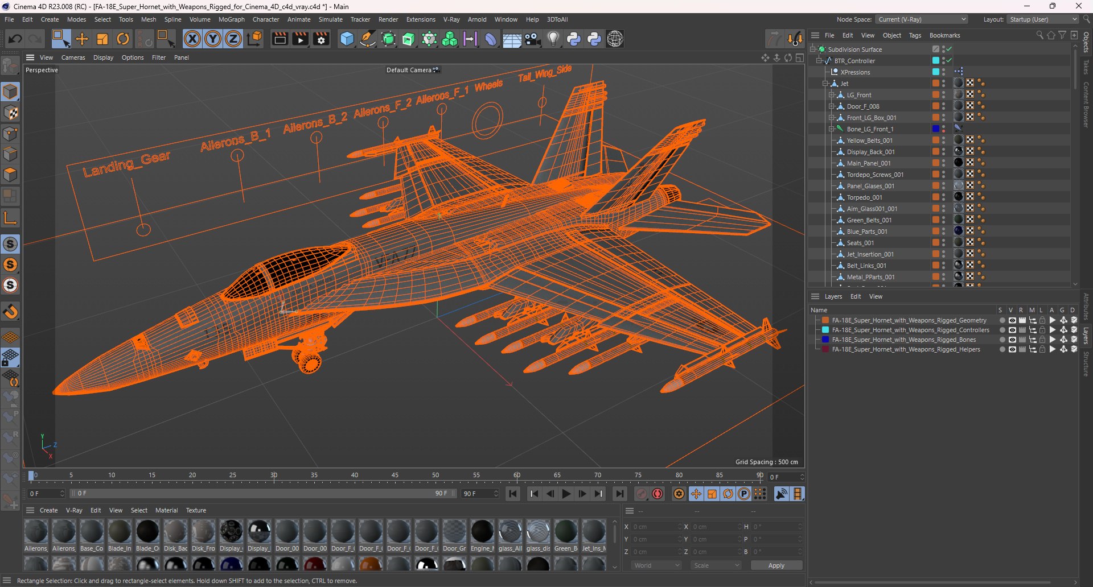Collapse the Jet object node
This screenshot has width=1093, height=587.
tap(825, 84)
